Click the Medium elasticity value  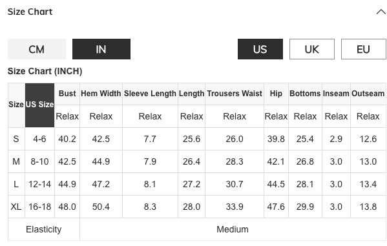tap(233, 229)
